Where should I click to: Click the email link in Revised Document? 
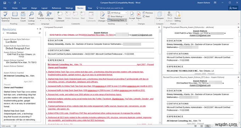[x=200, y=85]
